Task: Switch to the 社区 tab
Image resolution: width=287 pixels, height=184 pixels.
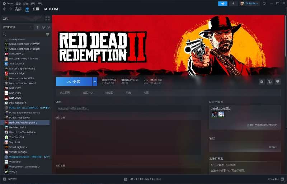Action: (36, 9)
